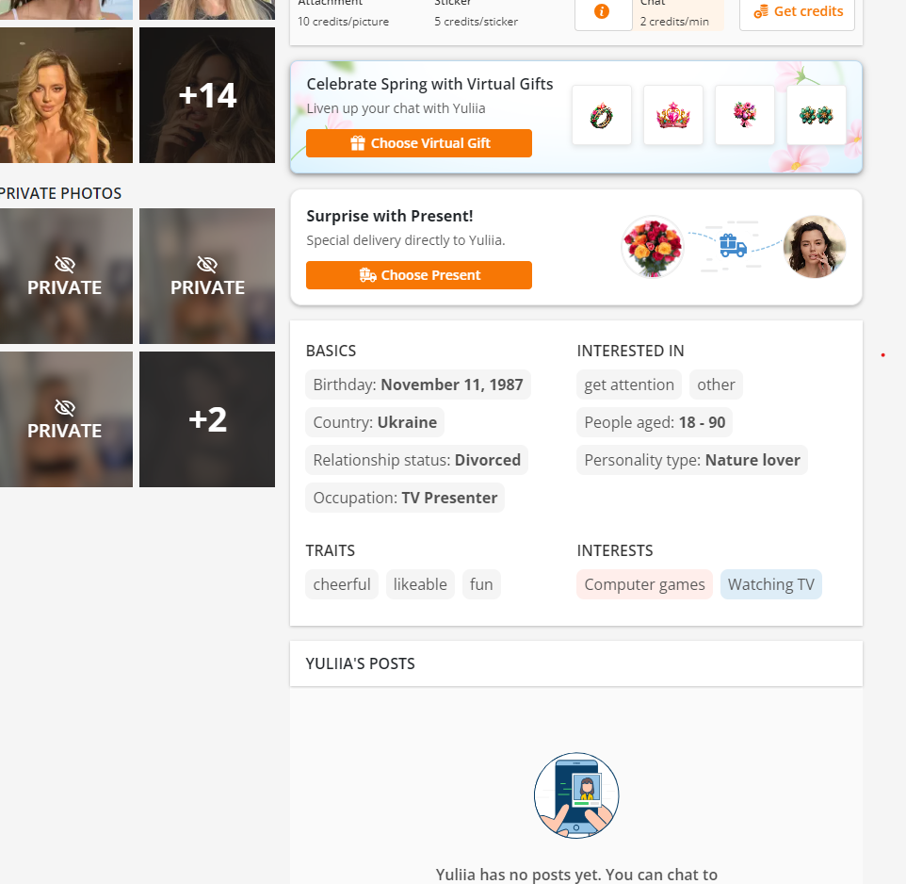Click the 'Celebrate Spring with Virtual Gifts' heading
Image resolution: width=906 pixels, height=884 pixels.
tap(429, 85)
